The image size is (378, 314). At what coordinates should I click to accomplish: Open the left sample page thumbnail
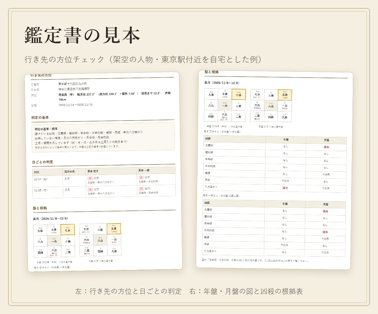[x=103, y=172]
